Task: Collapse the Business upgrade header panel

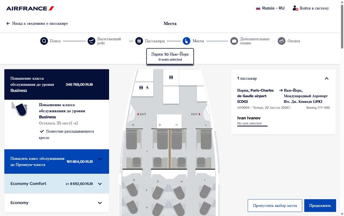Action: 57,84
